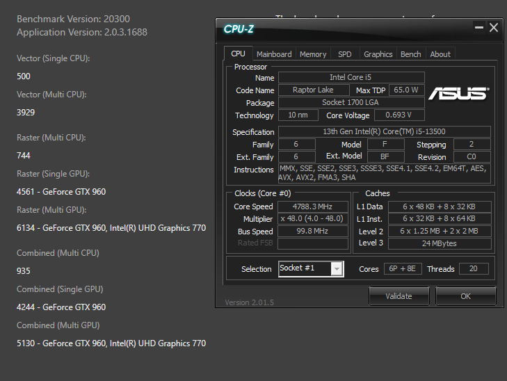
Task: Click the Vector (Multi CPU) score 3929
Action: [x=26, y=113]
